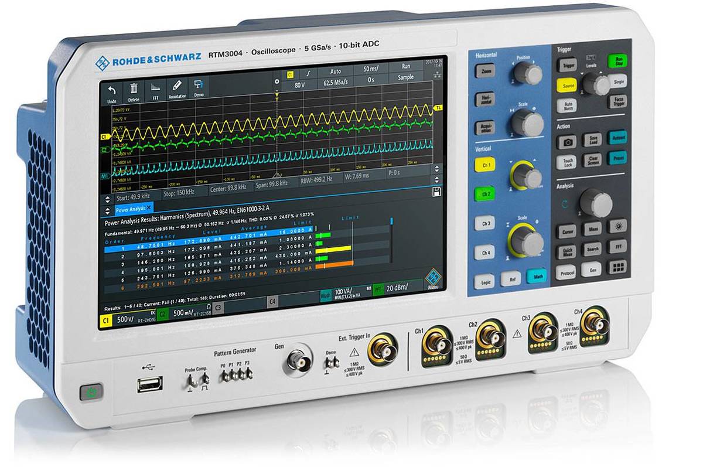This screenshot has height=467, width=703.
Task: Push the Protocol button
Action: pyautogui.click(x=565, y=273)
